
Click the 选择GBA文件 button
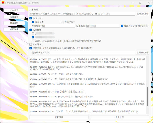(142, 14)
